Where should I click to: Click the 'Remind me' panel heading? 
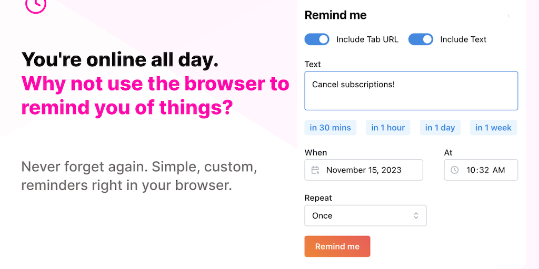335,15
